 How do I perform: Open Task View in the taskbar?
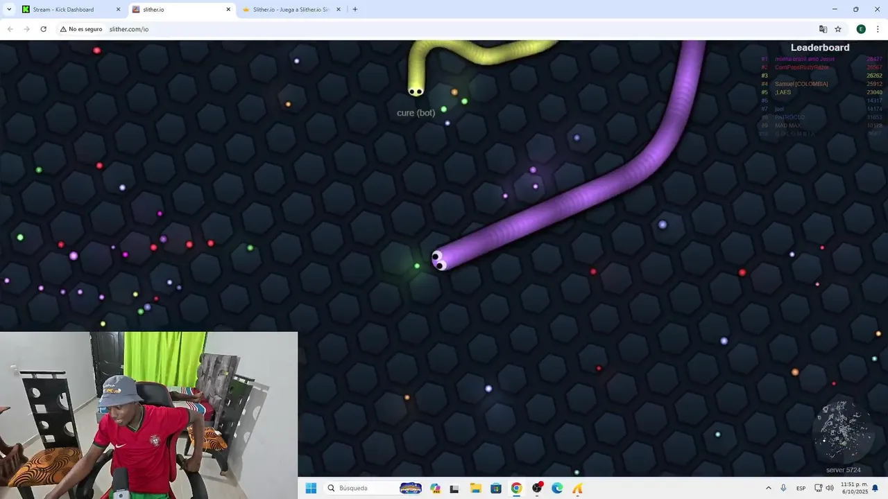[454, 488]
